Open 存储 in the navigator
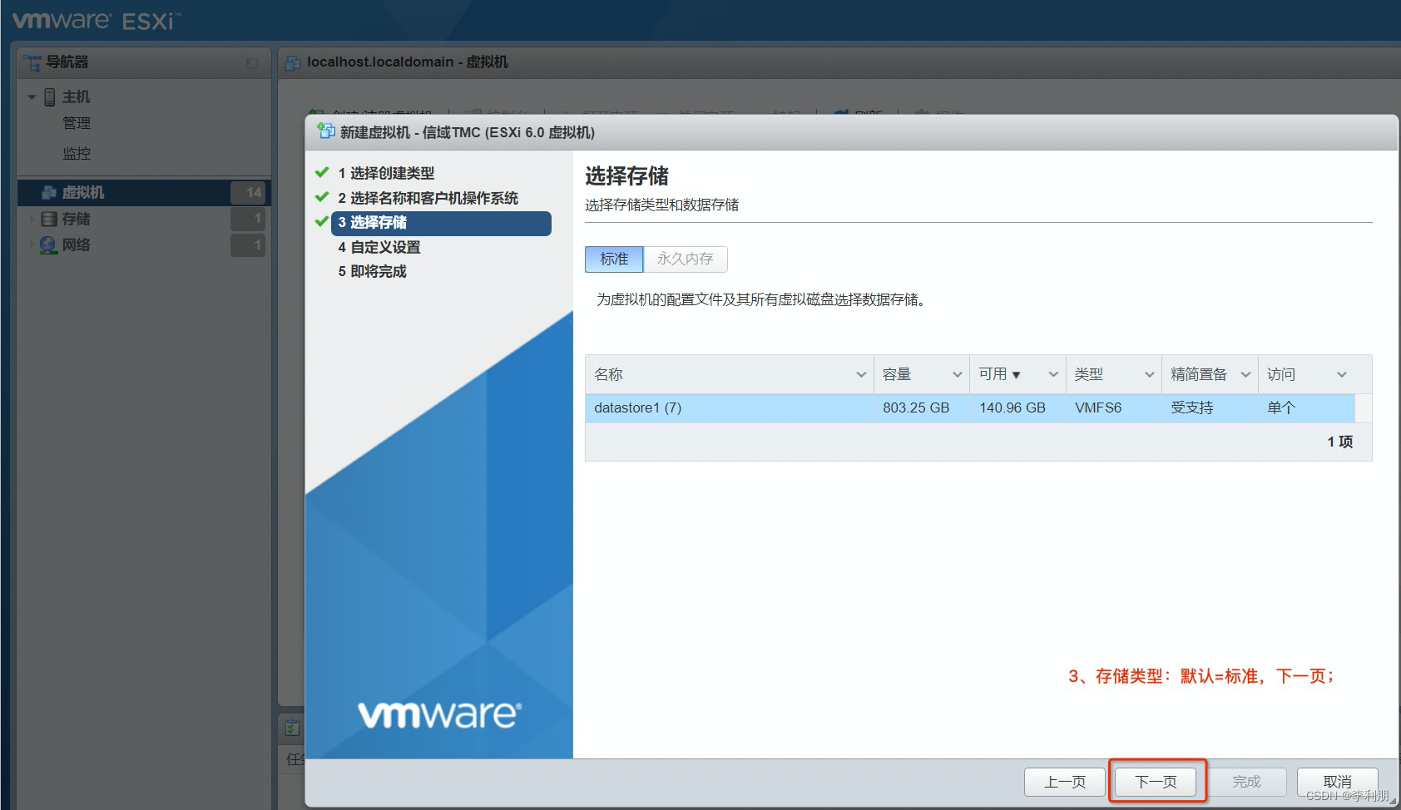Viewport: 1401px width, 810px height. click(x=76, y=219)
